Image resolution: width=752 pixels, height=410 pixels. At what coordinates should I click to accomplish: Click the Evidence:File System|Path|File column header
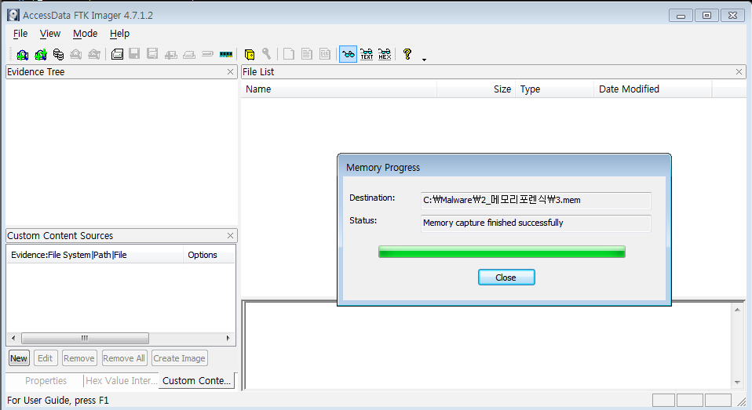95,255
